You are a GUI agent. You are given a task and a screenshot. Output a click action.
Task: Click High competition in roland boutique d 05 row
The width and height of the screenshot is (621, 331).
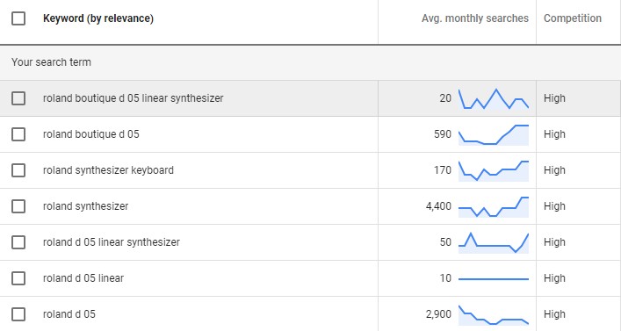click(x=554, y=134)
